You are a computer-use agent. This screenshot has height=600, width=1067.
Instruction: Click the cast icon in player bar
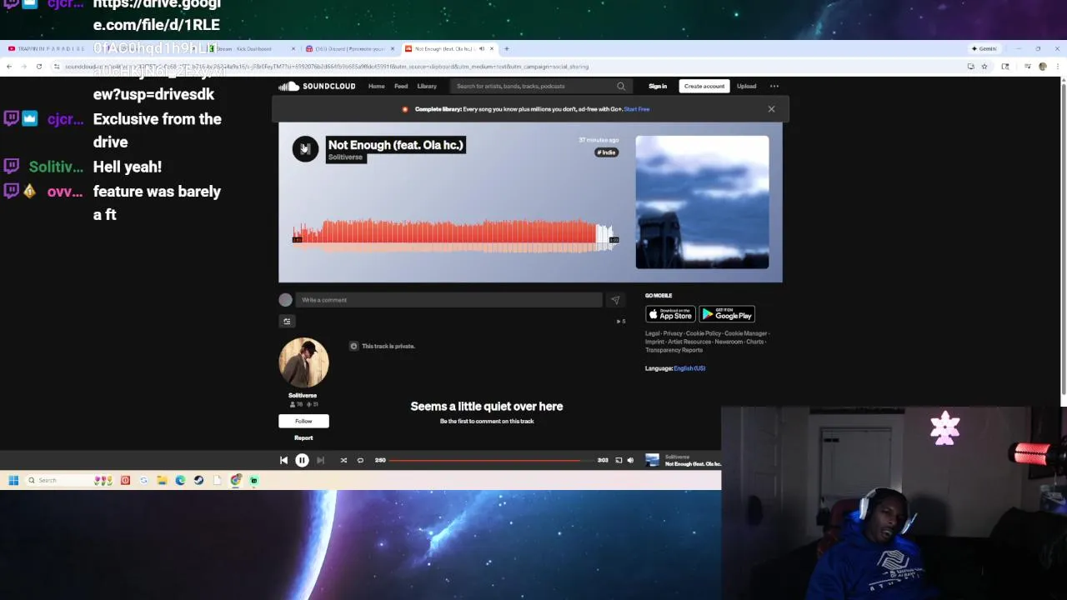click(619, 460)
